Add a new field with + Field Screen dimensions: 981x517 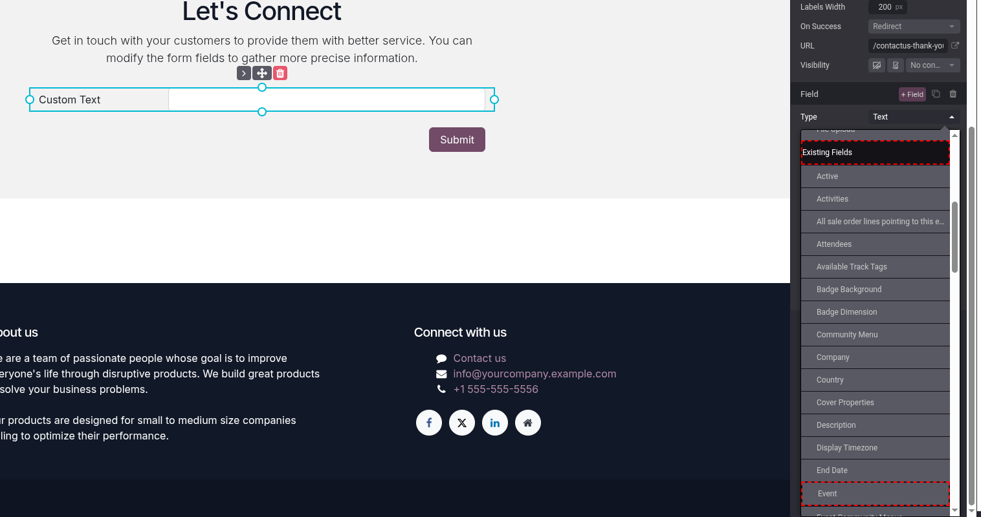click(x=912, y=94)
